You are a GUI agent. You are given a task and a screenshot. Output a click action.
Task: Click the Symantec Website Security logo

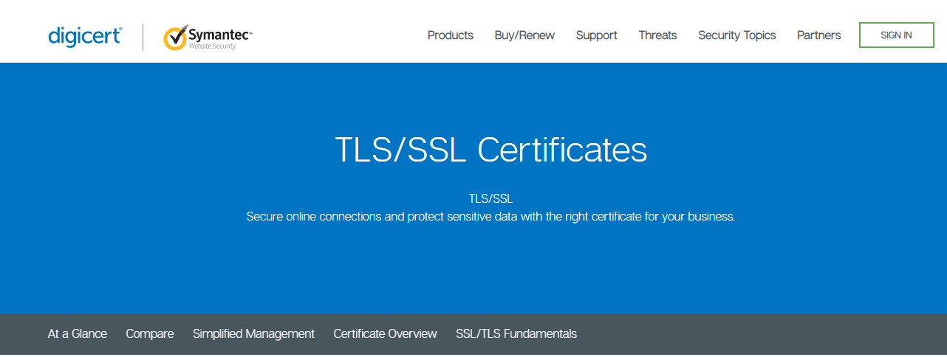pyautogui.click(x=208, y=37)
